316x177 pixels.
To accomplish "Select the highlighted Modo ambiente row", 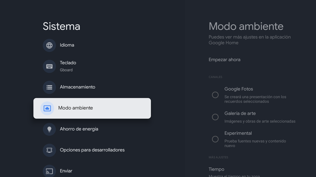I will click(x=92, y=108).
